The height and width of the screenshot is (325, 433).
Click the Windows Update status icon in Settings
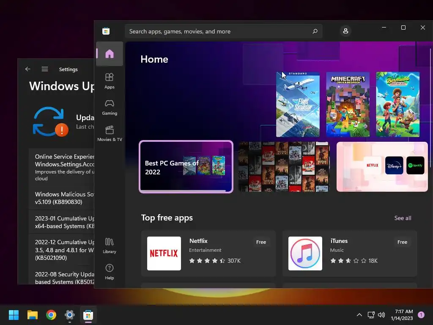click(x=50, y=121)
